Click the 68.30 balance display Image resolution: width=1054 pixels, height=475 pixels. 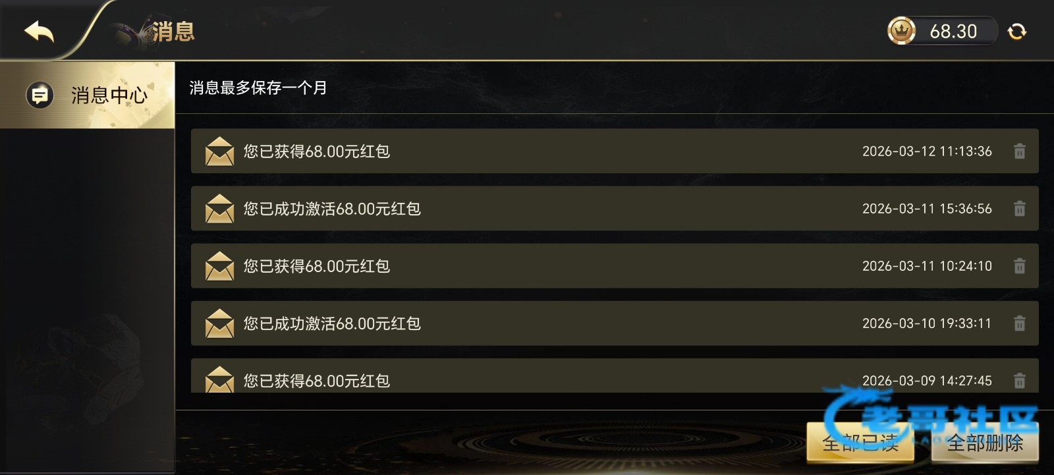click(x=953, y=31)
